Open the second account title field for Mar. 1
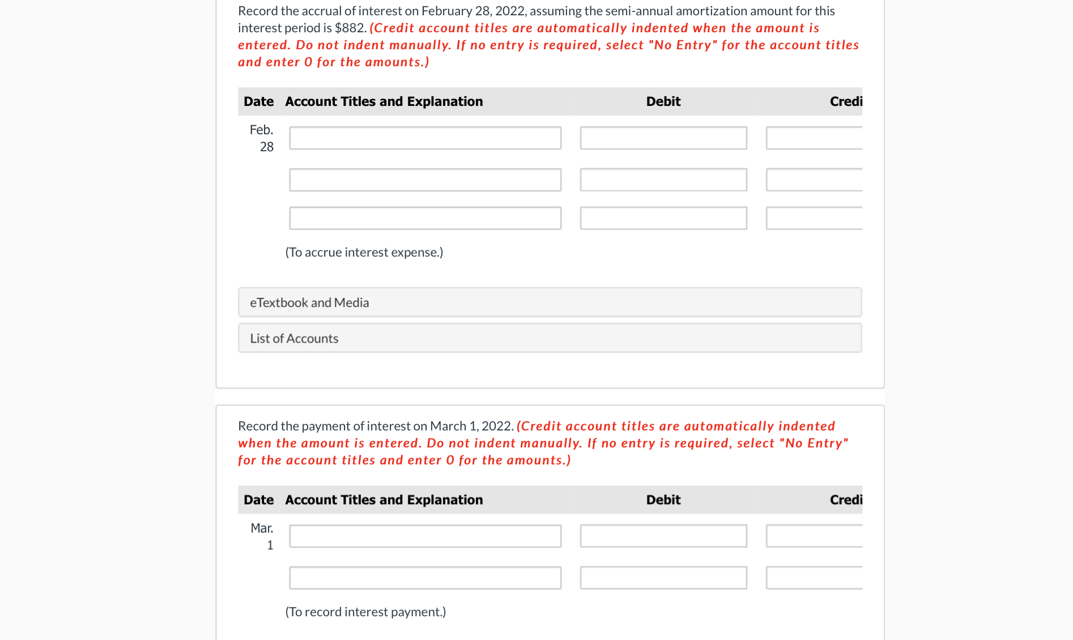The image size is (1073, 640). [x=424, y=577]
